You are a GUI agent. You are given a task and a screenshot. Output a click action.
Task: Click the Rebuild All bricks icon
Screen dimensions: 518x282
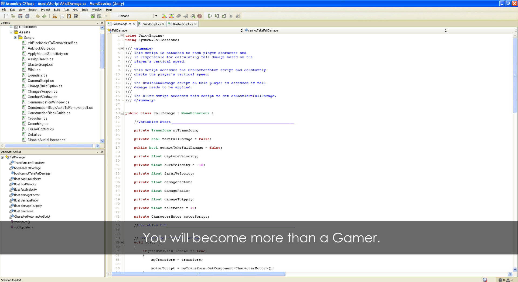(x=172, y=16)
